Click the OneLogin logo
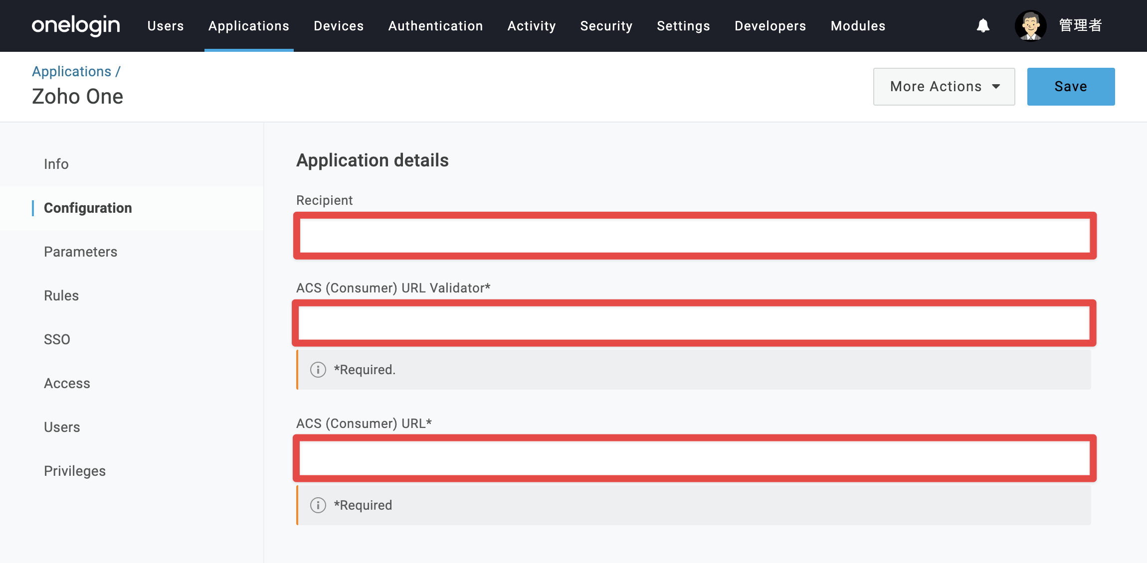The height and width of the screenshot is (563, 1147). (76, 25)
